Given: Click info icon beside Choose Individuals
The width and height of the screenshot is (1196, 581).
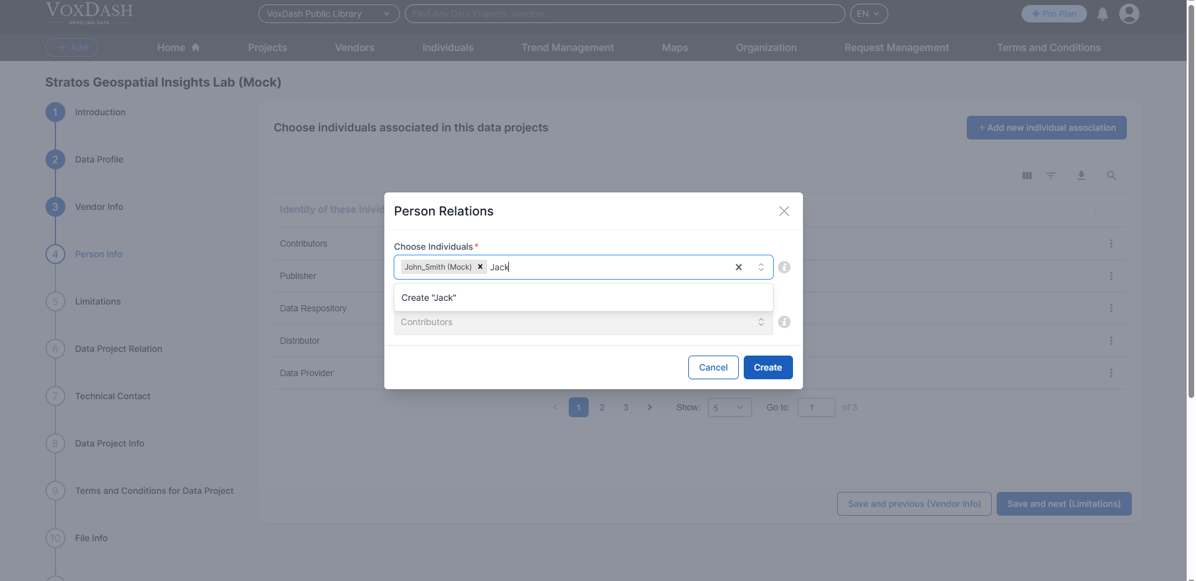Looking at the screenshot, I should (784, 267).
